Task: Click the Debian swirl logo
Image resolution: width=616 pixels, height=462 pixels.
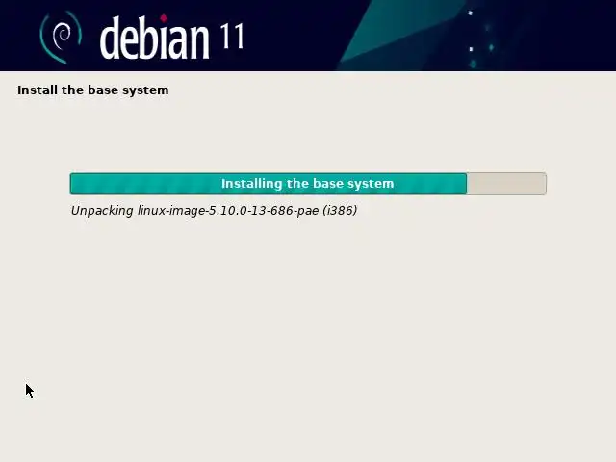Action: click(61, 37)
